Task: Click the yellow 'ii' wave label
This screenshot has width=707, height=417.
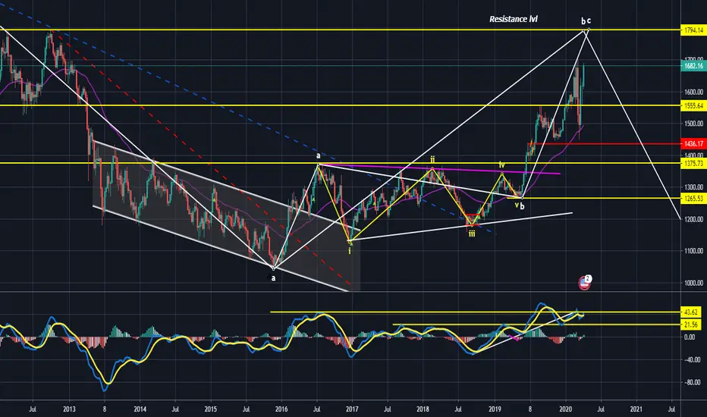Action: pos(432,159)
